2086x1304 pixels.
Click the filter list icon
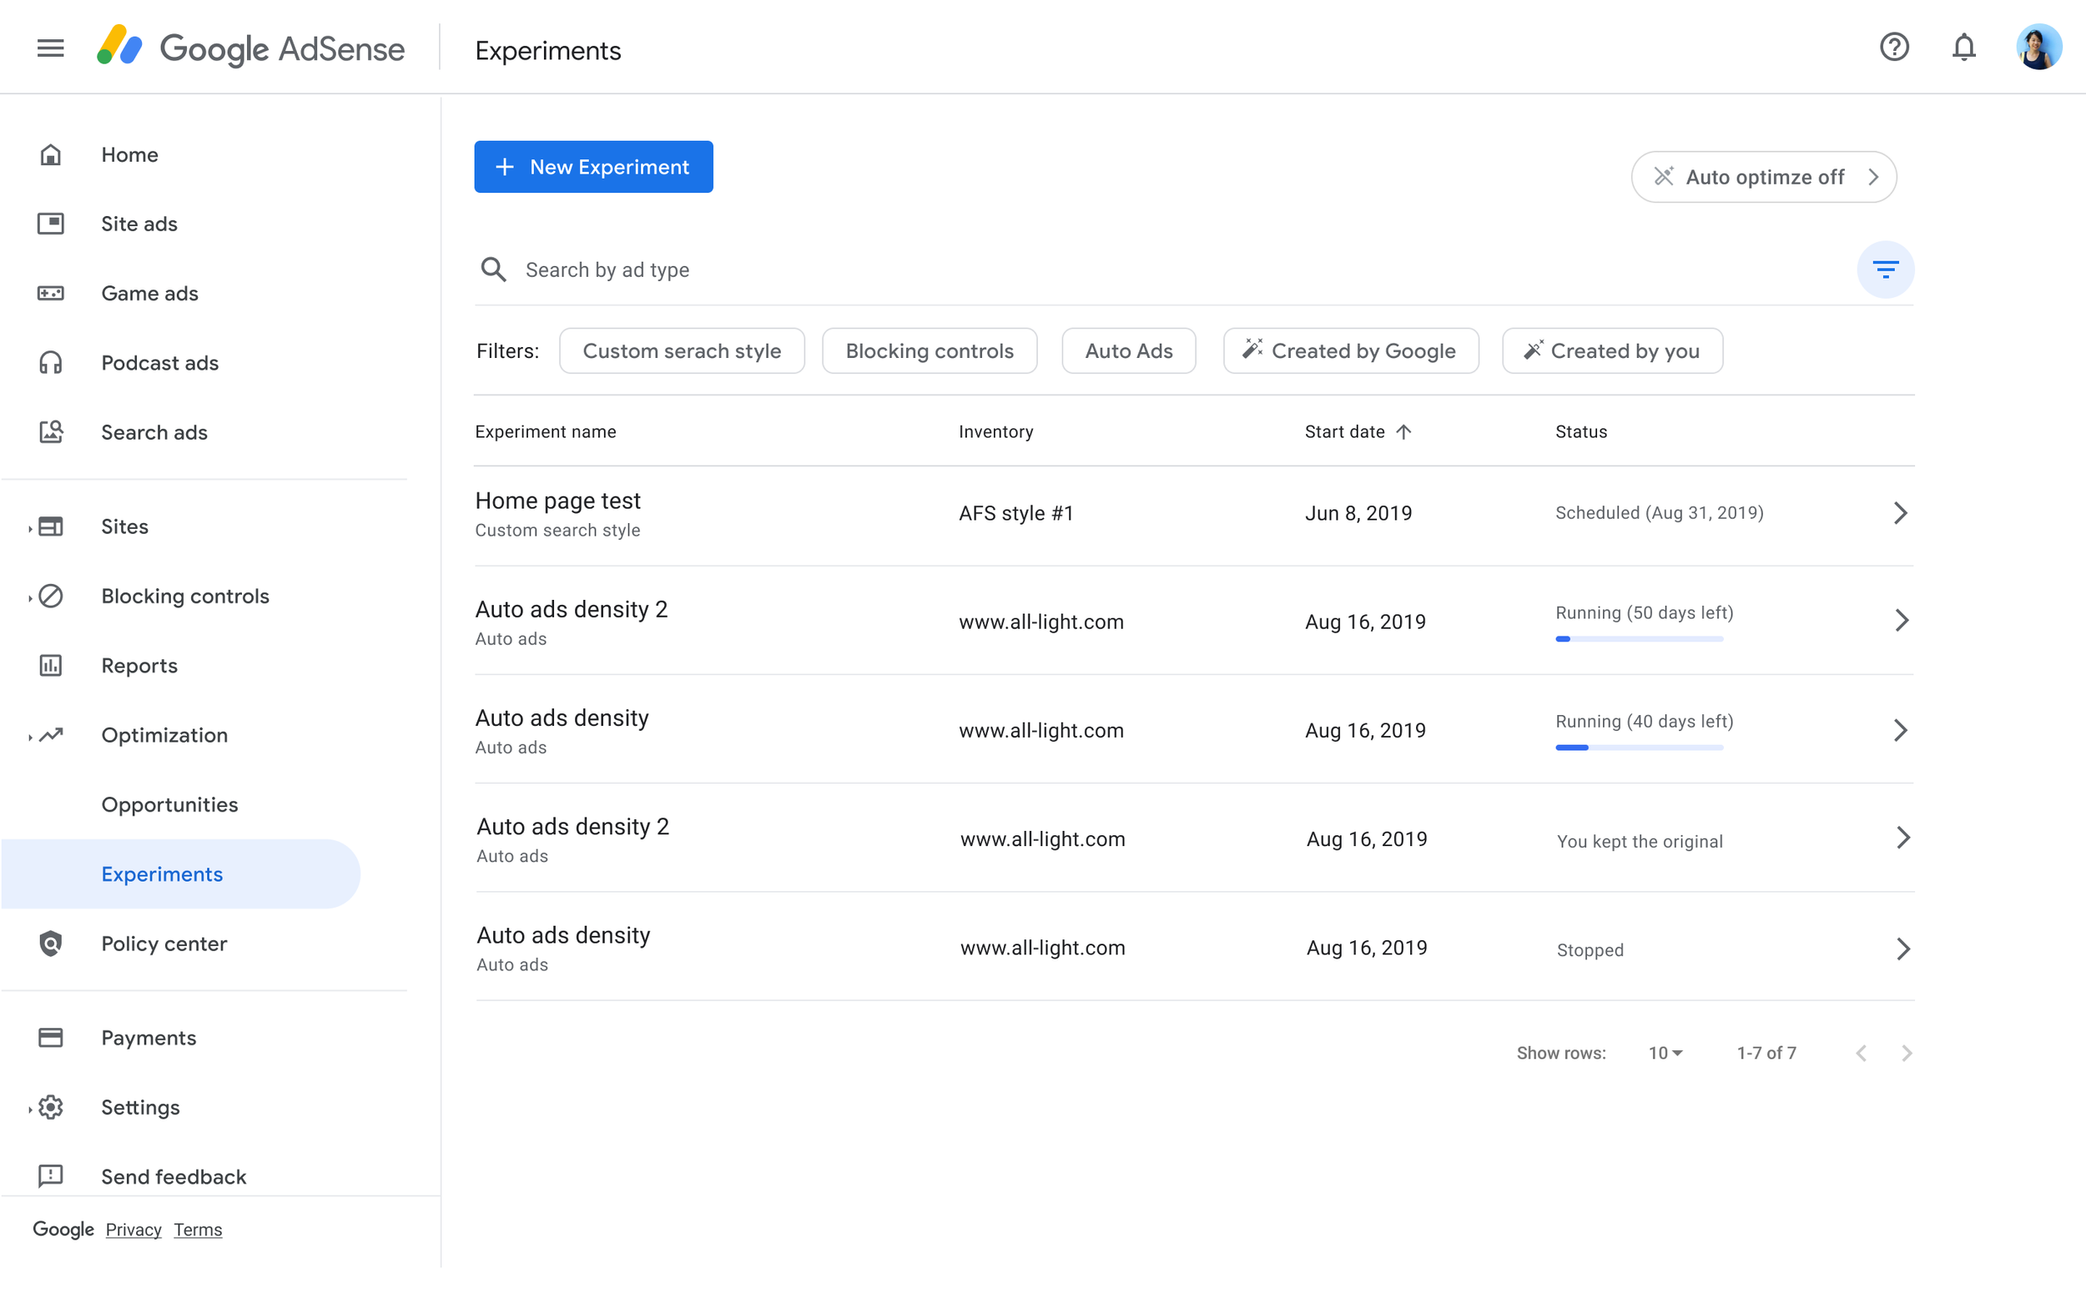coord(1885,270)
